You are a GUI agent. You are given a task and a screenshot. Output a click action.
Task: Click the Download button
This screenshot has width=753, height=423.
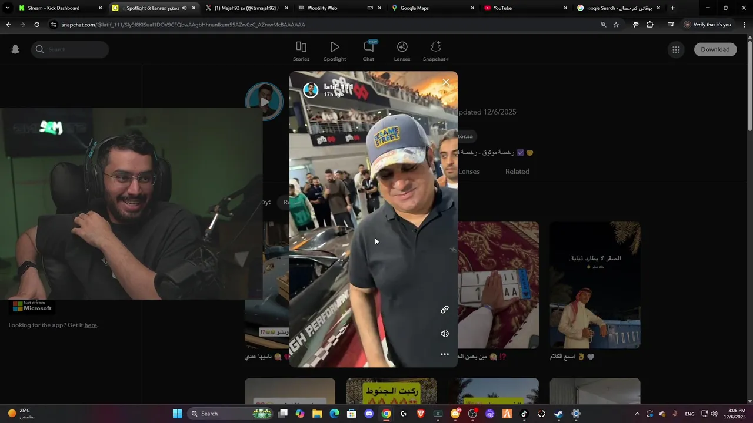click(715, 49)
